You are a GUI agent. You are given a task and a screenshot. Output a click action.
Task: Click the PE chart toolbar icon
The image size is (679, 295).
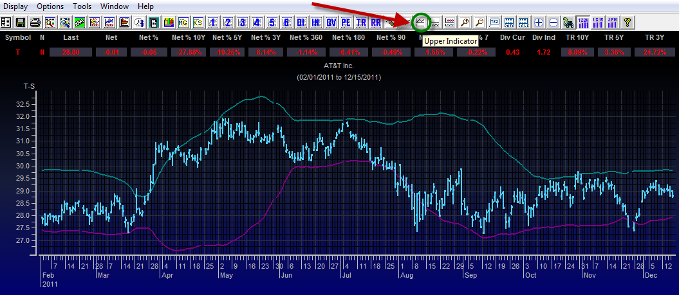[x=346, y=22]
